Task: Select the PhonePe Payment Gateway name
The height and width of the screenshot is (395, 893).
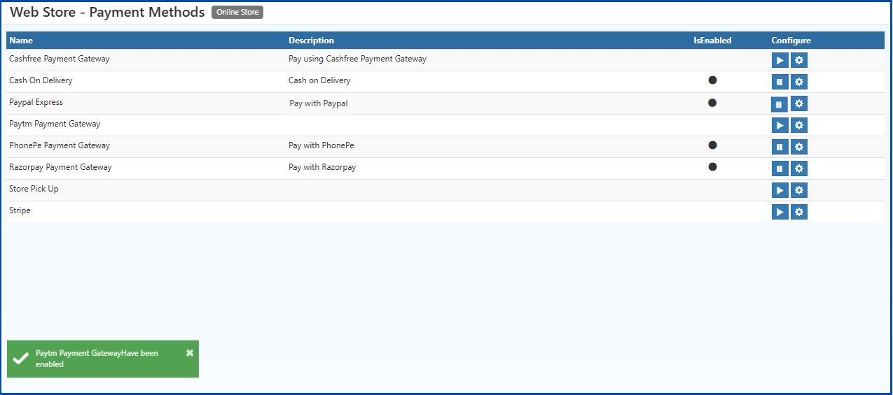Action: 60,146
